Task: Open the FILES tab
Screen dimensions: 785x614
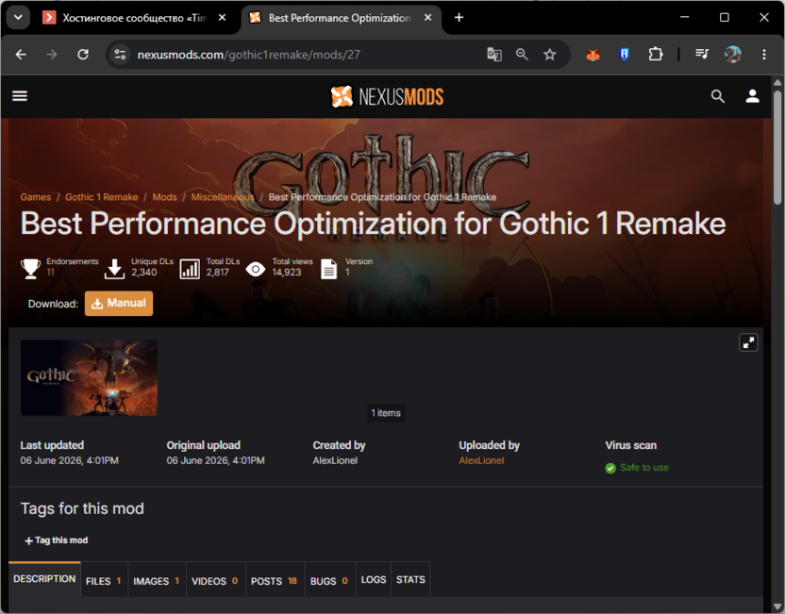Action: pyautogui.click(x=104, y=580)
